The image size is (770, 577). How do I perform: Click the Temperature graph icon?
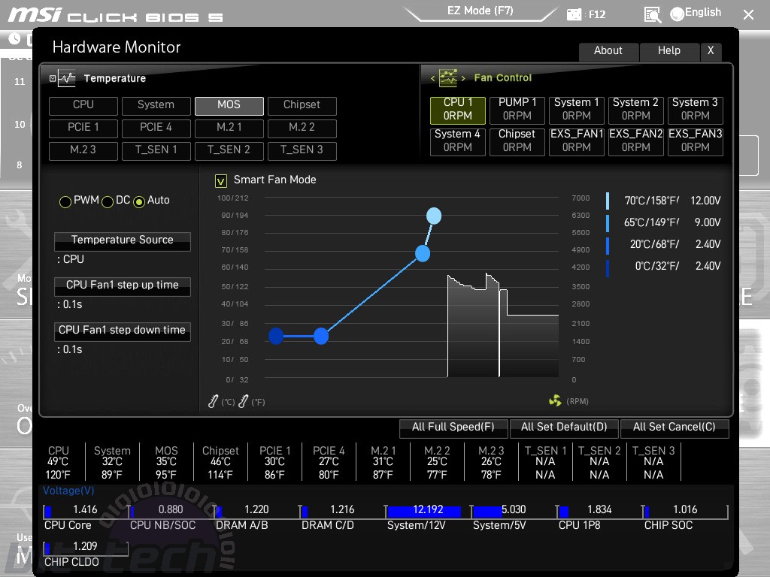click(67, 78)
